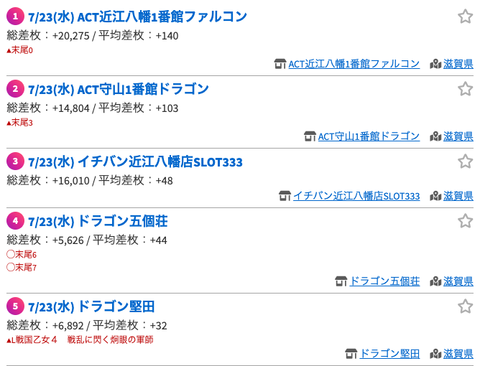This screenshot has width=480, height=366.
Task: Favorite the ACT近江八幡1番館ファルコン entry star
Action: click(x=466, y=17)
